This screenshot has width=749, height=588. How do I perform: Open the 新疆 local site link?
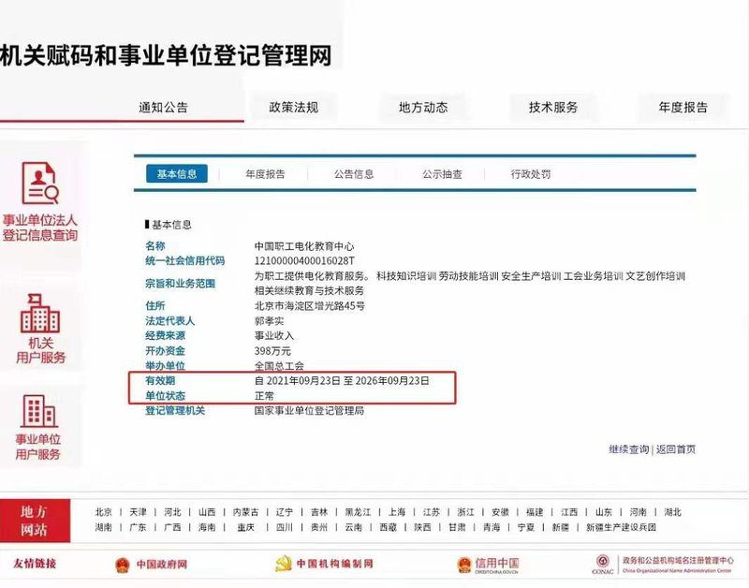pos(560,527)
